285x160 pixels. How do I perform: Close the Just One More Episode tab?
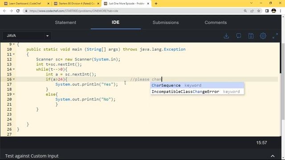pos(148,4)
